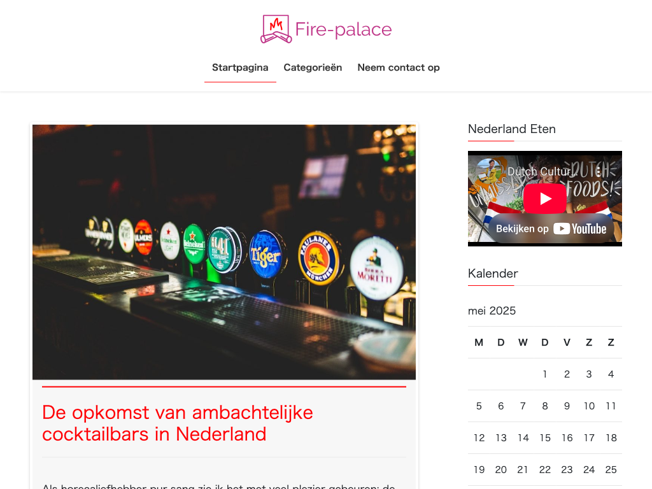
Task: Open the Categorieën menu item
Action: point(313,67)
